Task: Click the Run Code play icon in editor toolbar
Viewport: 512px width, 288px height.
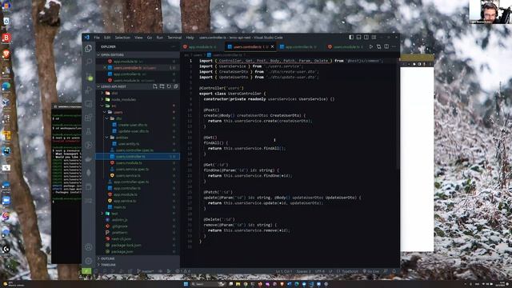Action: (x=371, y=46)
